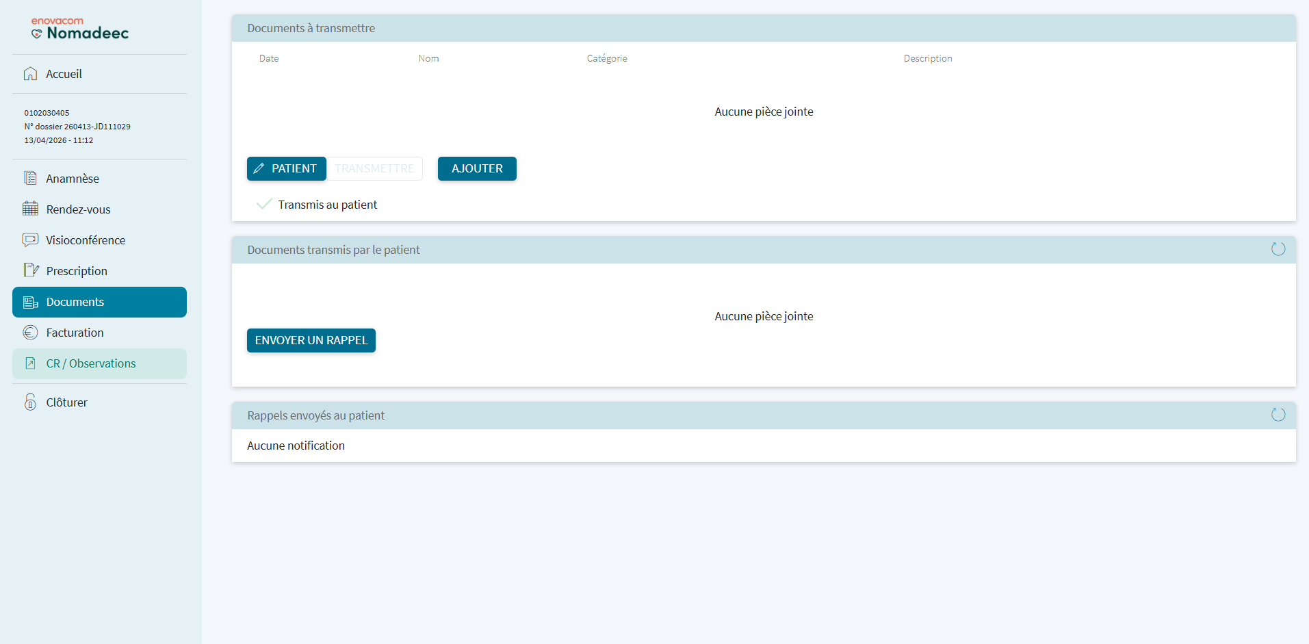Image resolution: width=1309 pixels, height=644 pixels.
Task: Click the patient ID 0102030405
Action: pyautogui.click(x=47, y=113)
